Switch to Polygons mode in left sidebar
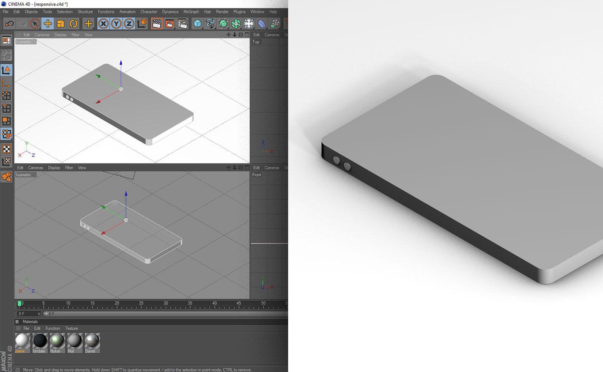Image resolution: width=603 pixels, height=372 pixels. coord(7,121)
